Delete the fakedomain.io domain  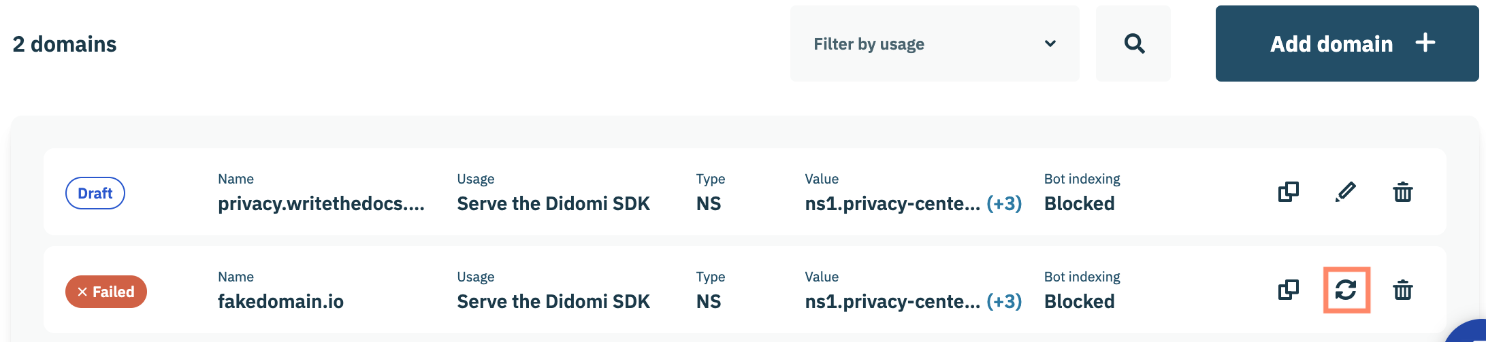point(1402,290)
